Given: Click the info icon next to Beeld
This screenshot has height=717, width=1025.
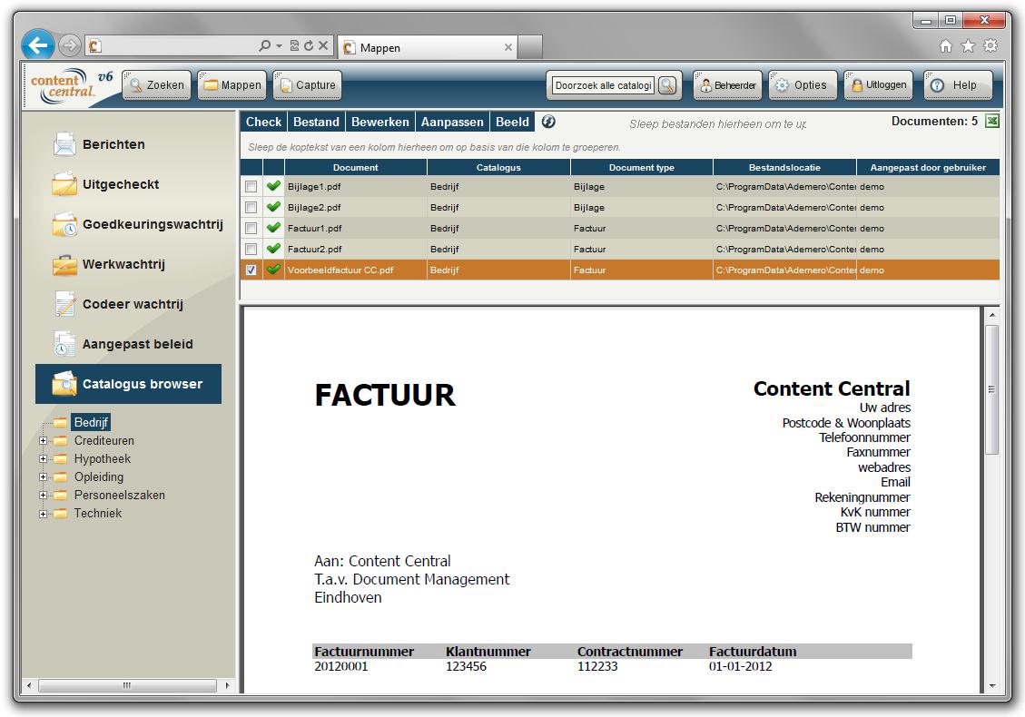Looking at the screenshot, I should [x=548, y=122].
